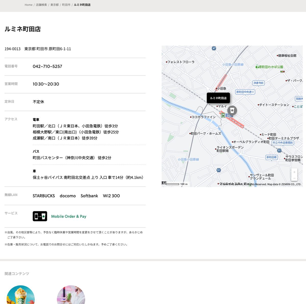The width and height of the screenshot is (306, 304).
Task: Click the ルミネ町田店 map label popup
Action: tap(218, 98)
